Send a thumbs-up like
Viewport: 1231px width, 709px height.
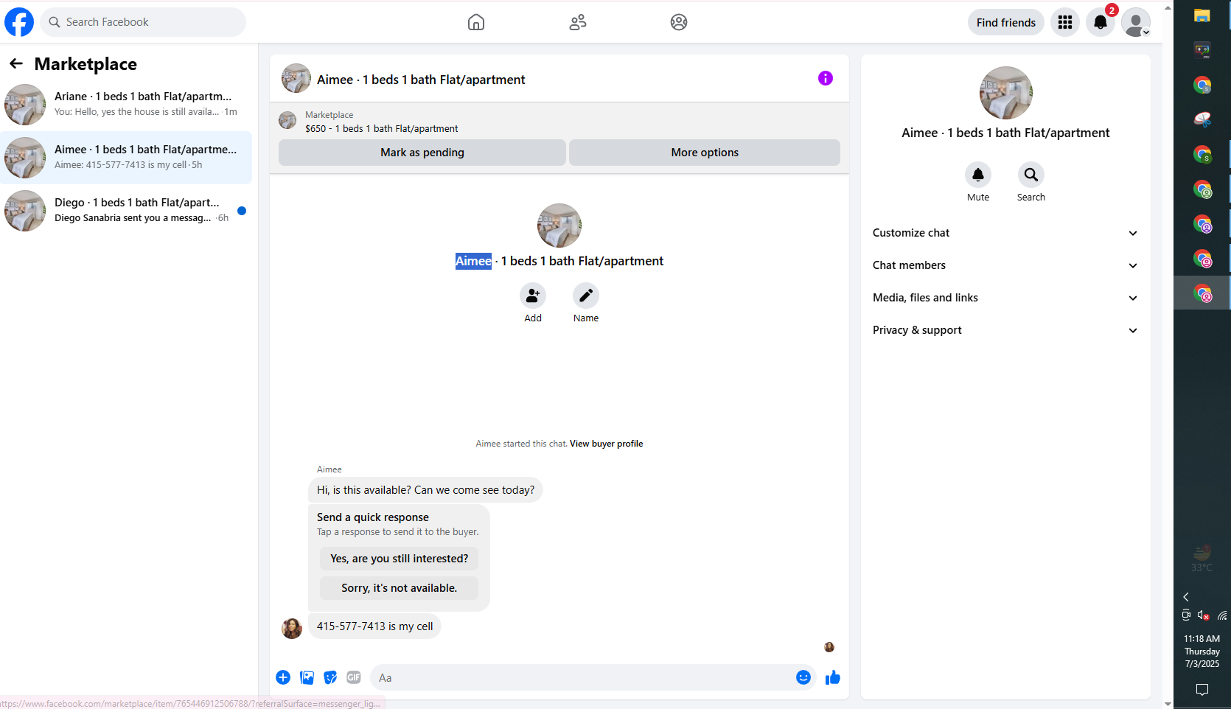click(833, 677)
